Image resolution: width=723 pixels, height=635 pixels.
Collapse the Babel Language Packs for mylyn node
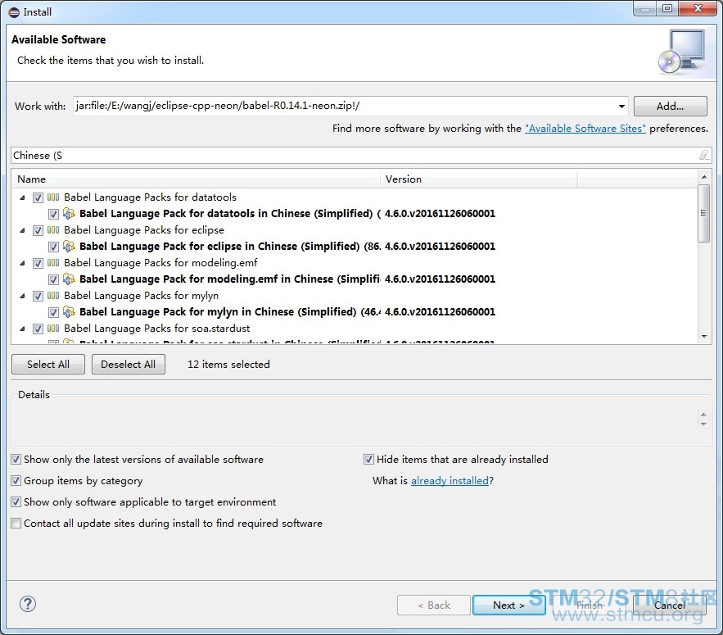coord(22,296)
